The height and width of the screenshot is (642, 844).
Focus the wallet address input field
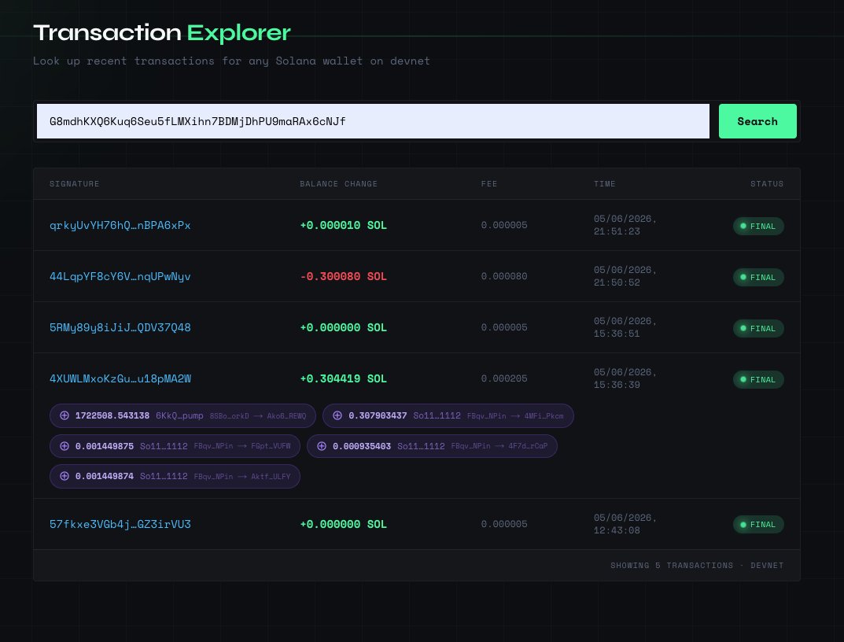(373, 121)
